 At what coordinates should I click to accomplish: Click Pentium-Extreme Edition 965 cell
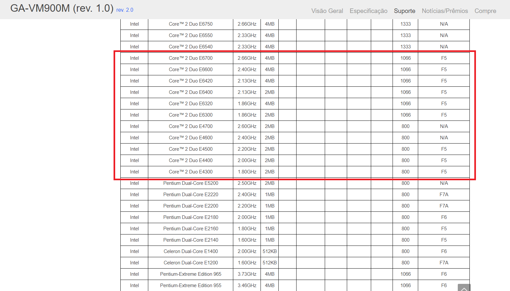click(191, 274)
